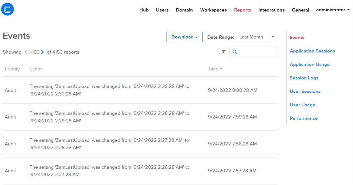Expand the Date Range Last Month selector
Screen dimensions: 353x185
click(x=257, y=37)
